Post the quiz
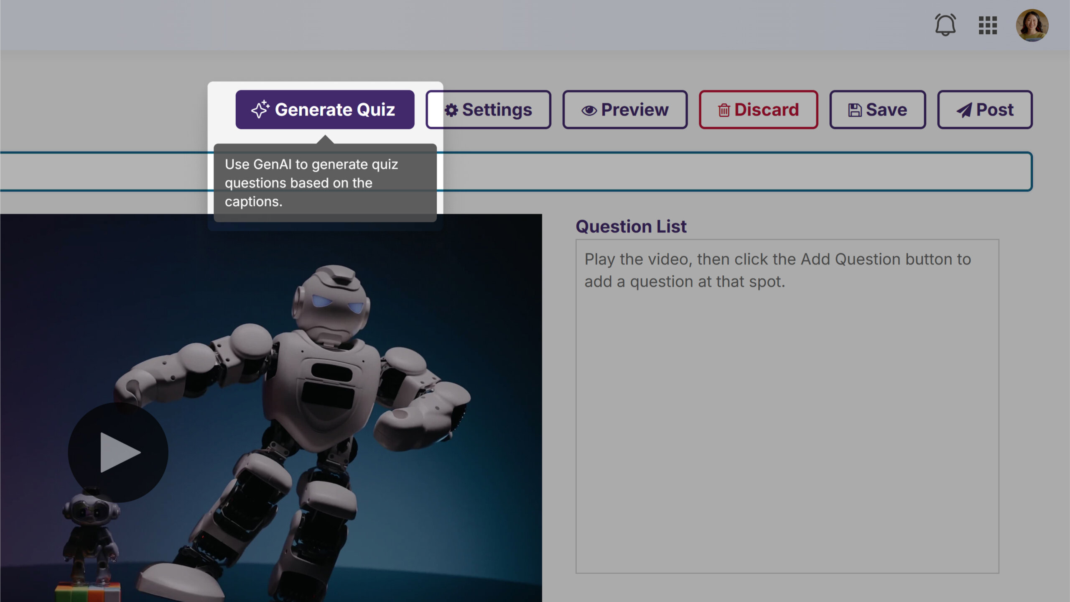 tap(985, 110)
